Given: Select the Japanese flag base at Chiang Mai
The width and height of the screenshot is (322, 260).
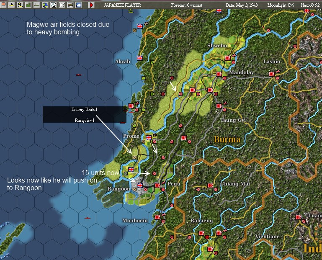Looking at the screenshot, I should [210, 185].
